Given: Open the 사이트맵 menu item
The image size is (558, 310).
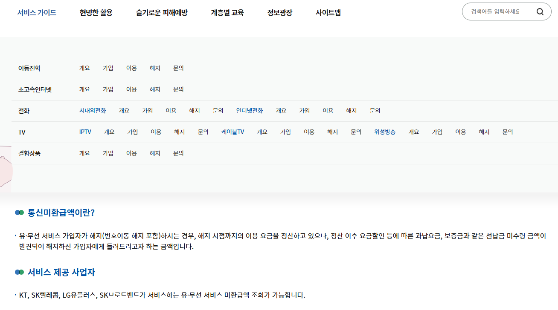Looking at the screenshot, I should coord(327,13).
